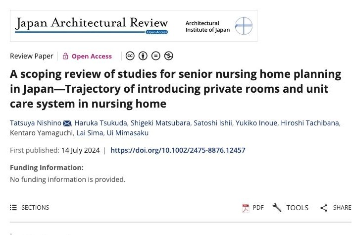Click the email envelope icon beside Tatsuya Nishino

67,123
